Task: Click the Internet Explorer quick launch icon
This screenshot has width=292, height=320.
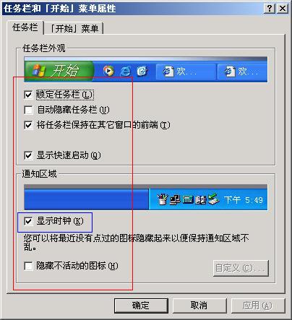Action: 126,72
